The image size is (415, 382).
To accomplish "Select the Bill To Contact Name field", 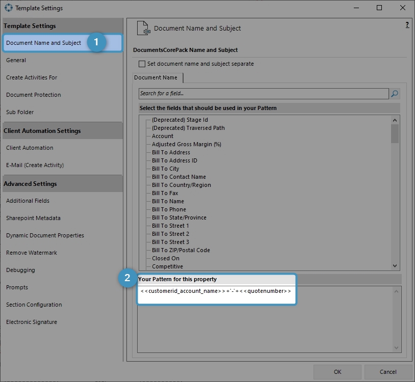I will click(178, 177).
